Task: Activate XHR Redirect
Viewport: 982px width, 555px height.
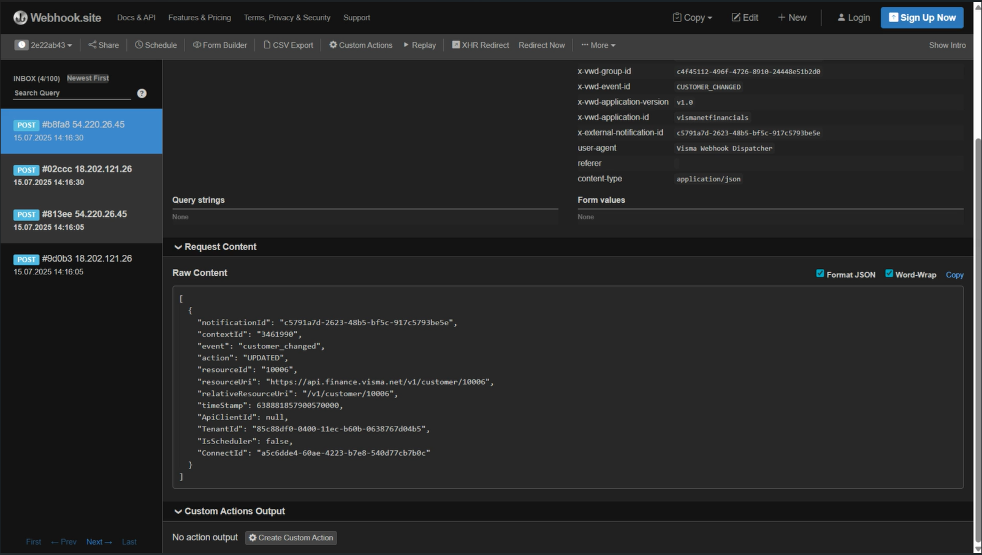Action: pos(481,45)
